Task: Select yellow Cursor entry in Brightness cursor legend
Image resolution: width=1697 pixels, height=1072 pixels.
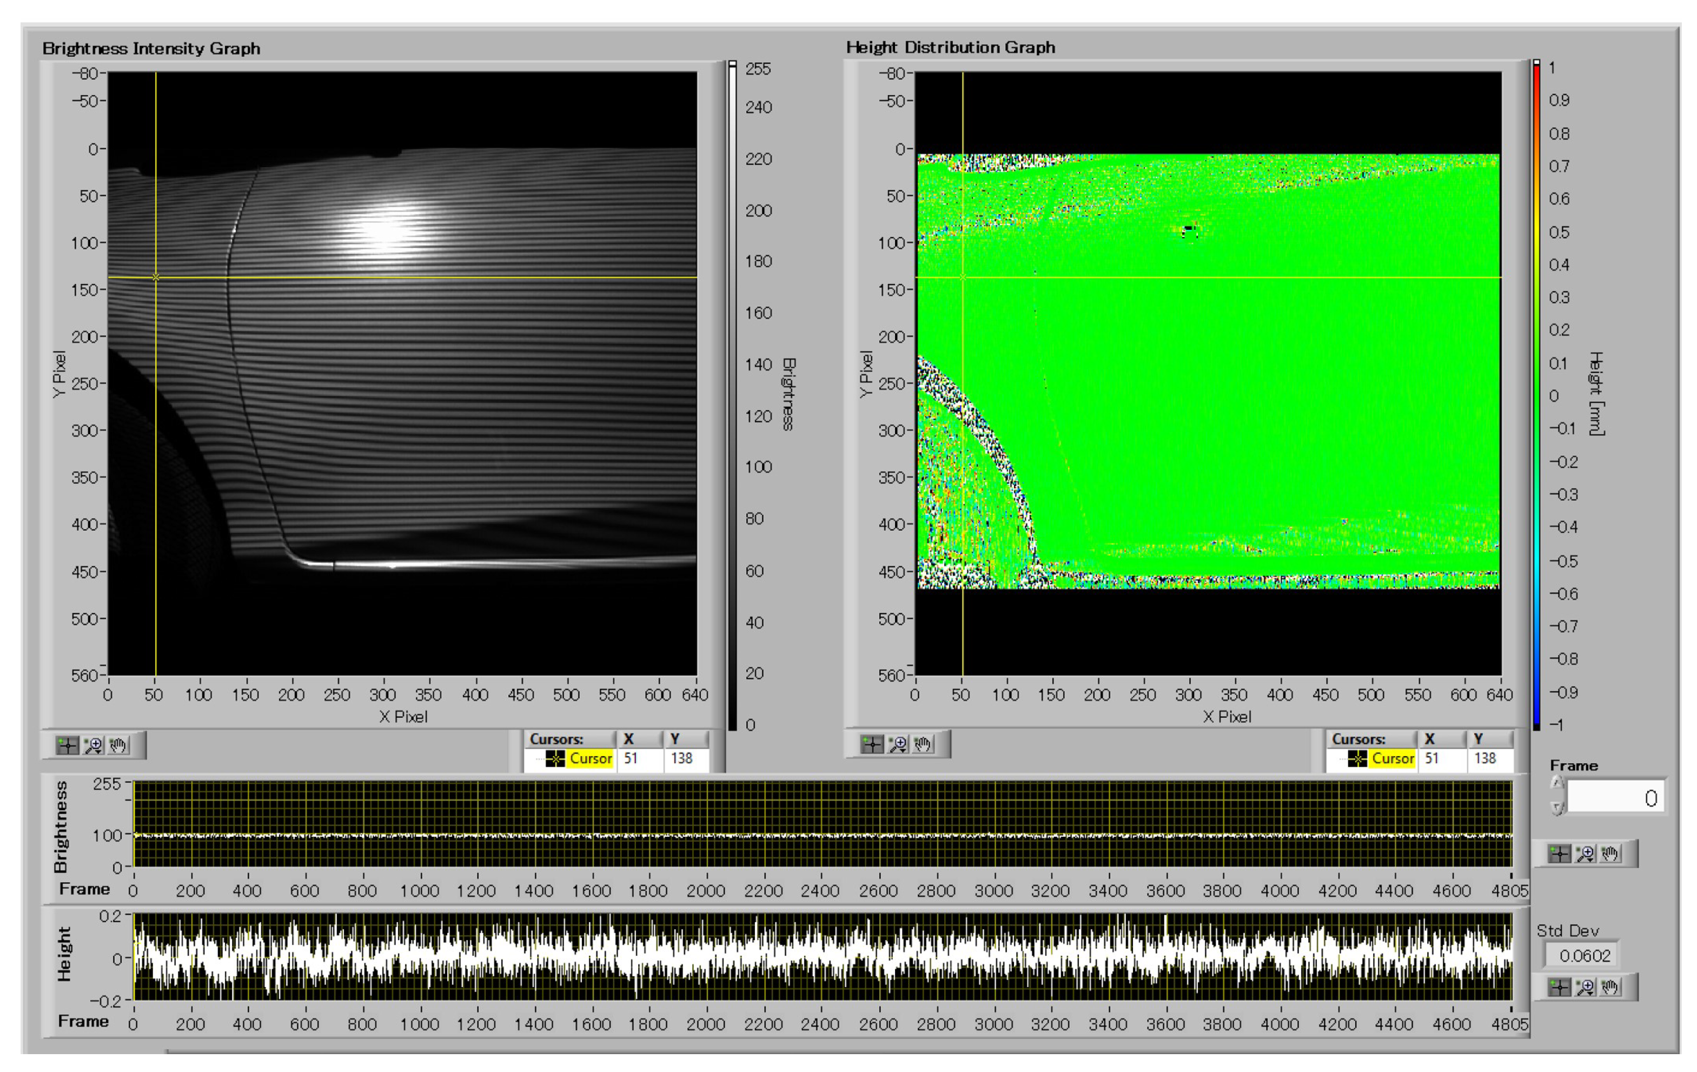Action: tap(589, 758)
